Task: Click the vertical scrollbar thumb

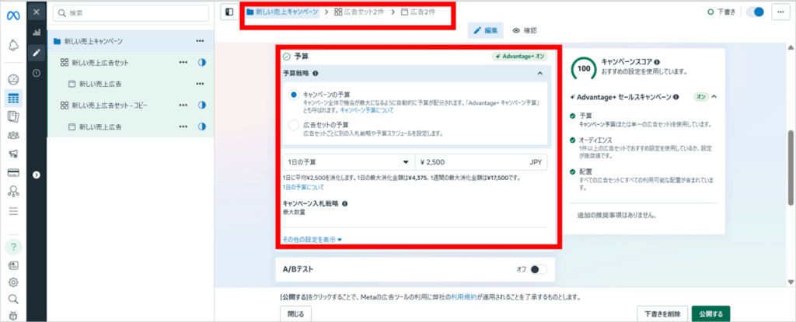Action: point(791,168)
